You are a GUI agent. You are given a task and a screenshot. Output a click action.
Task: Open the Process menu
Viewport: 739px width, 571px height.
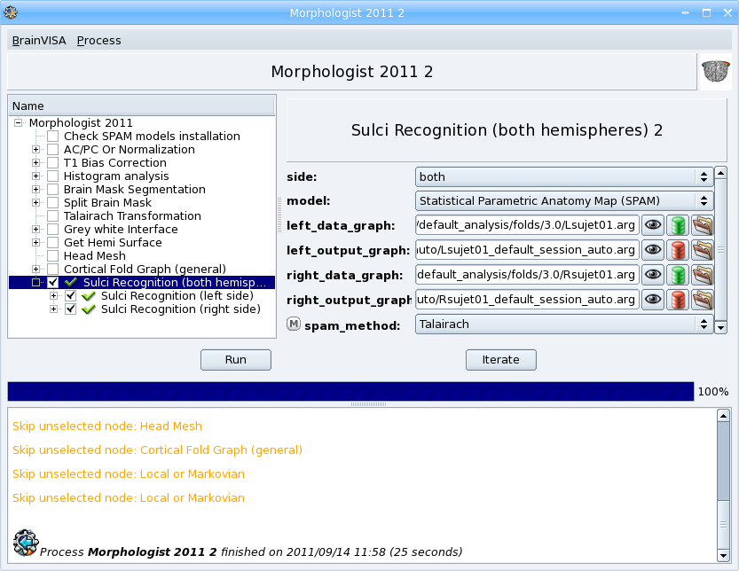pyautogui.click(x=98, y=40)
